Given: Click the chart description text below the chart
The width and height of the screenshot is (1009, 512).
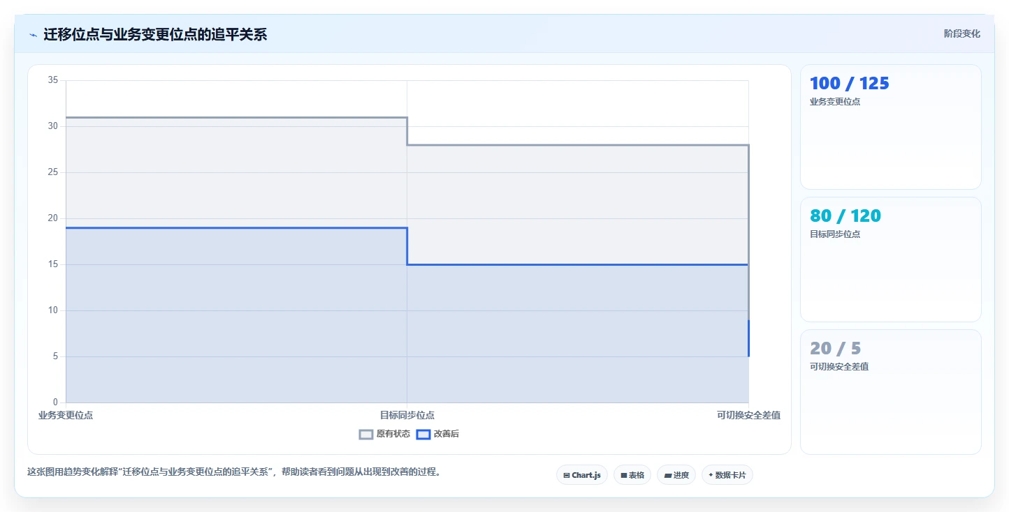Looking at the screenshot, I should 234,472.
